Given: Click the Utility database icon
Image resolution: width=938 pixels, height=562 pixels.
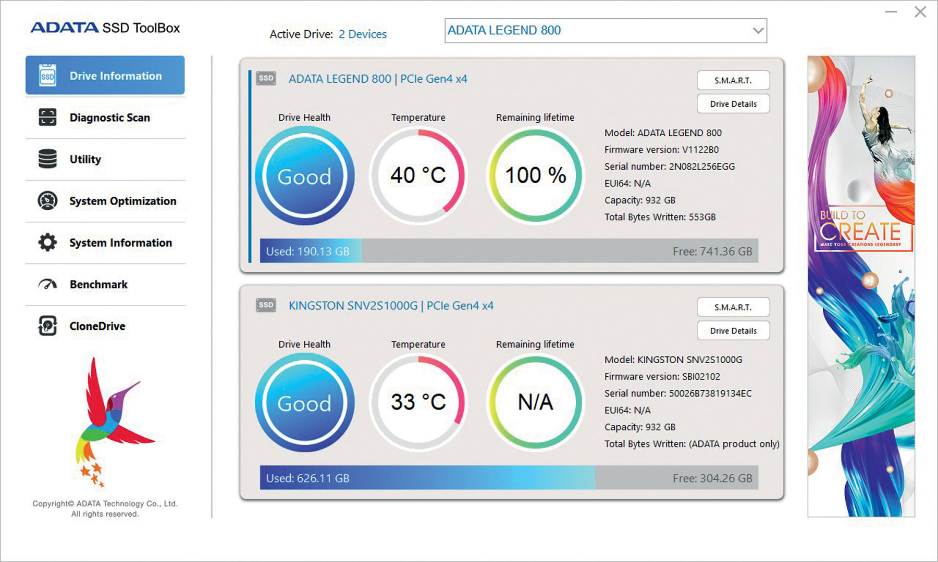Looking at the screenshot, I should click(47, 159).
